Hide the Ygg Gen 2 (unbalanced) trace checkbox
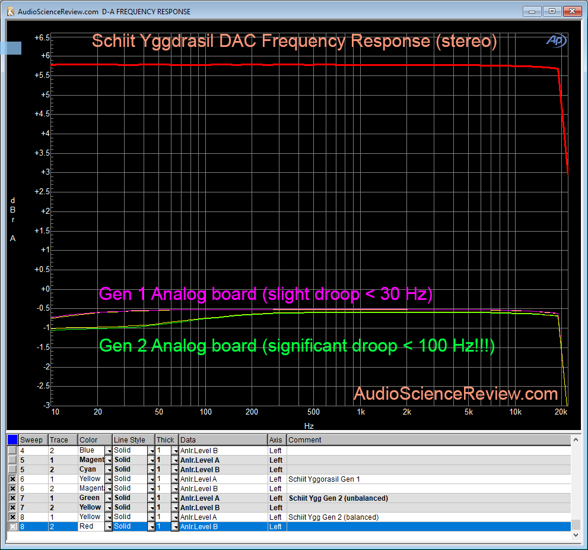 pos(12,498)
